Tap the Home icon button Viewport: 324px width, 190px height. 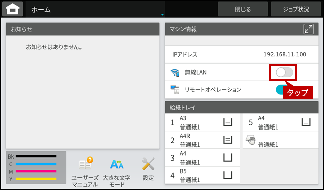click(13, 9)
